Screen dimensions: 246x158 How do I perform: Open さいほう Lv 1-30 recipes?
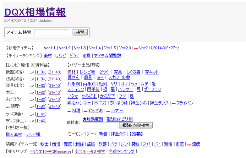click(x=41, y=99)
